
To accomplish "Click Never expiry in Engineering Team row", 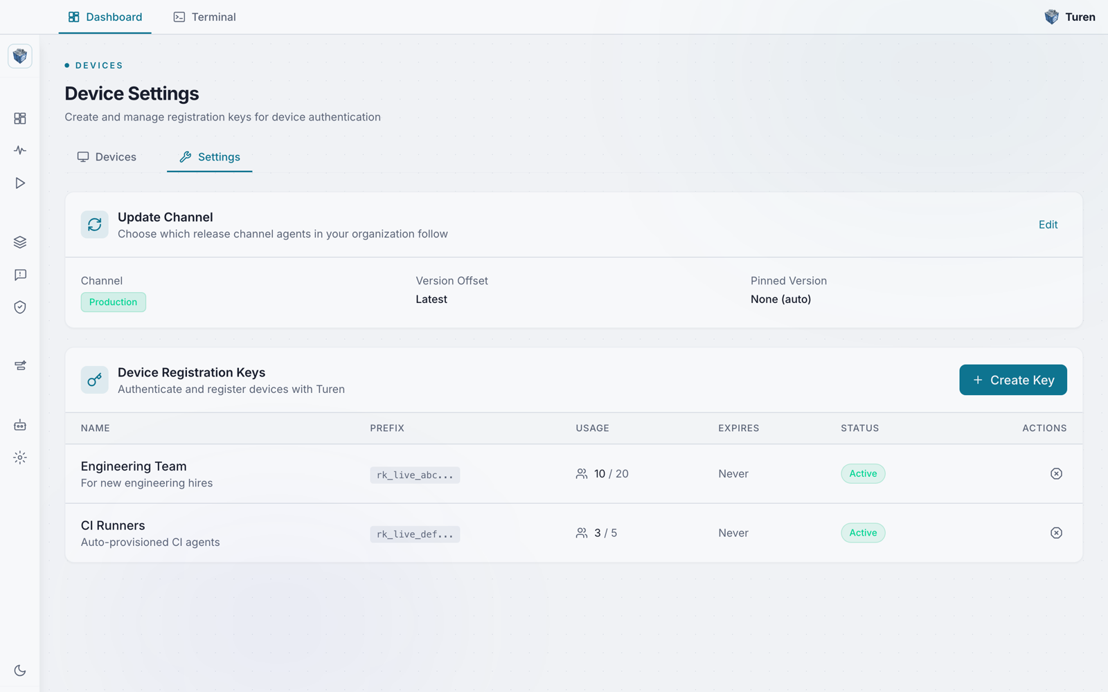I will (733, 474).
